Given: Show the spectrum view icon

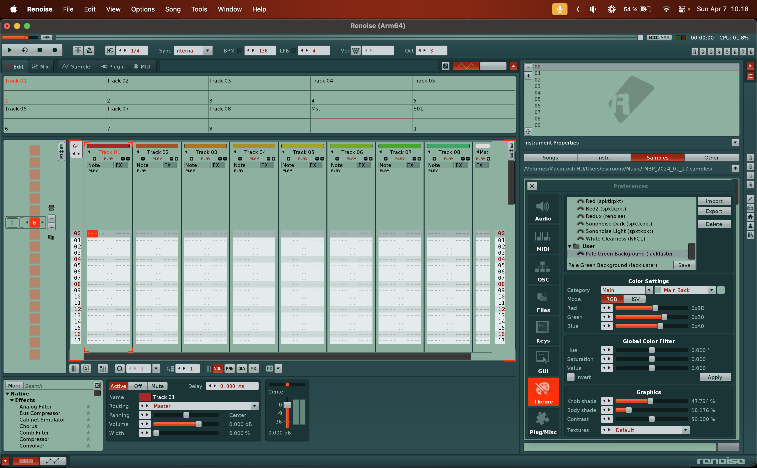Looking at the screenshot, I should [493, 66].
